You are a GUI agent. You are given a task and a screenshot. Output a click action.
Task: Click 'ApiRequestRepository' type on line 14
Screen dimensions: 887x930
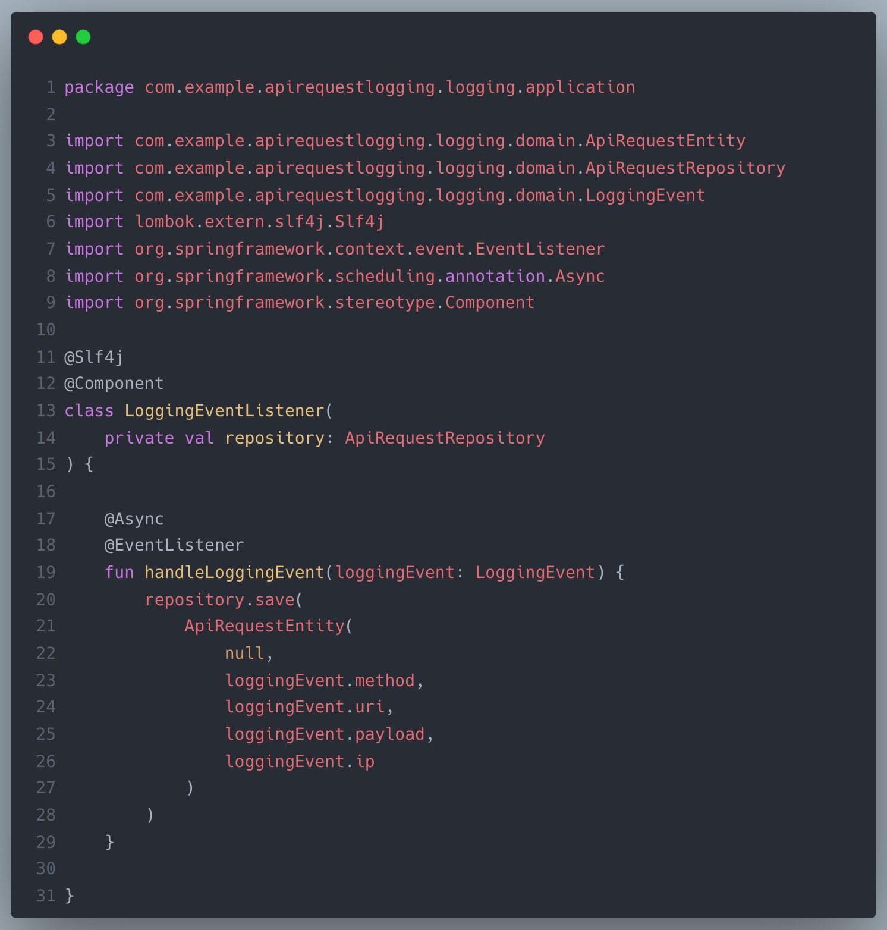tap(445, 438)
